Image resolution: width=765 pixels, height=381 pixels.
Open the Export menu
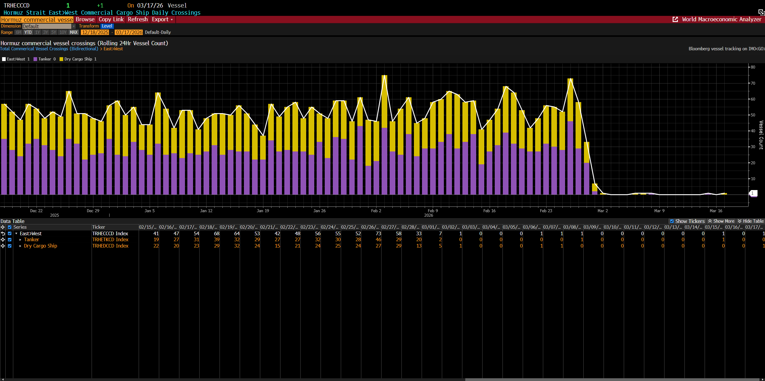point(162,19)
